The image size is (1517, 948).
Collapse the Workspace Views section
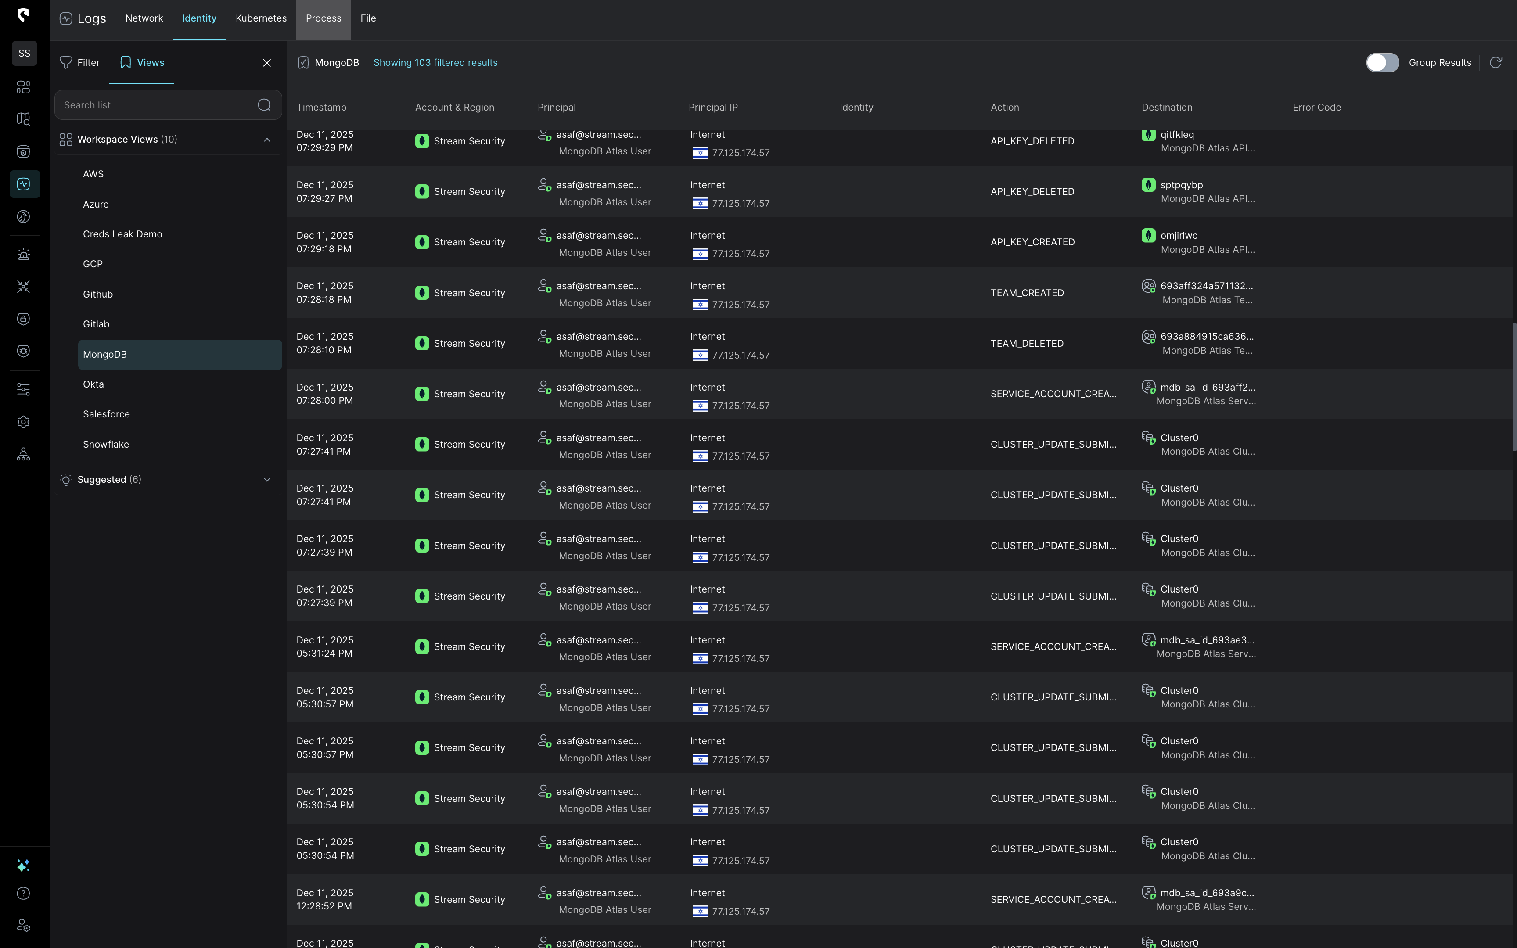point(267,140)
